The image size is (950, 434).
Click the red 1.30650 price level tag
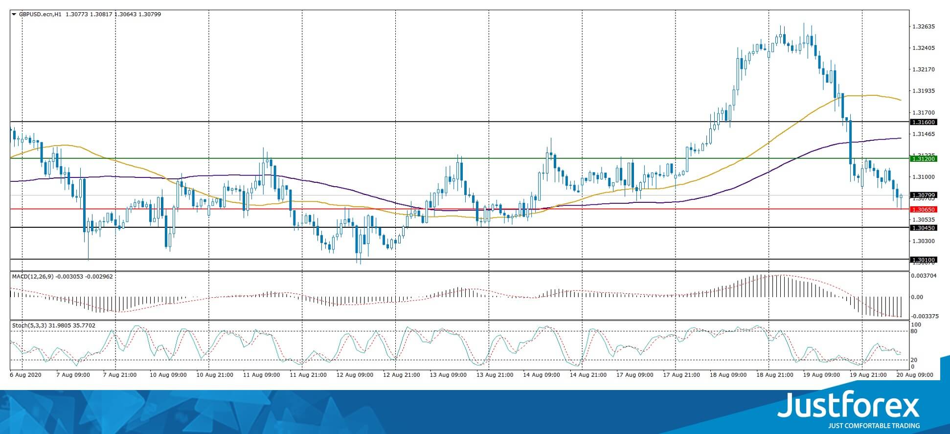point(923,209)
